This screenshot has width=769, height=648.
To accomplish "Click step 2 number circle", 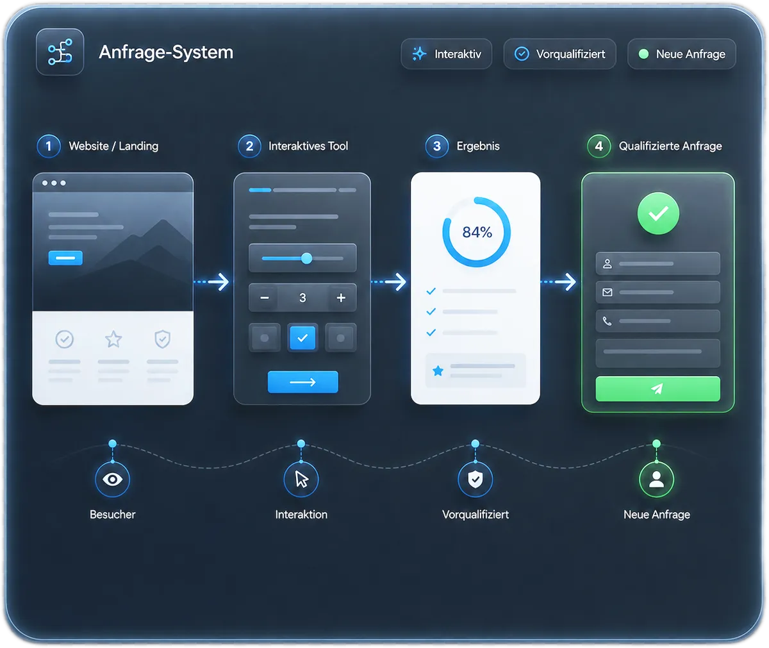I will tap(249, 146).
